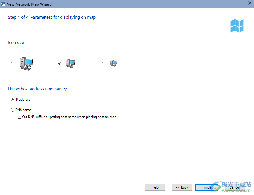Select the large icon size radio button
The image size is (254, 195).
point(13,64)
